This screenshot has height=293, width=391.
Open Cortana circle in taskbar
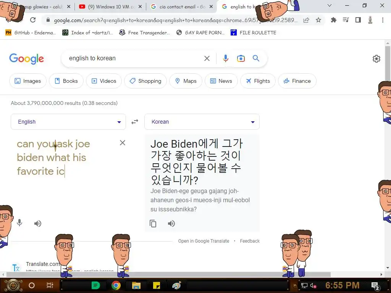pos(32,285)
